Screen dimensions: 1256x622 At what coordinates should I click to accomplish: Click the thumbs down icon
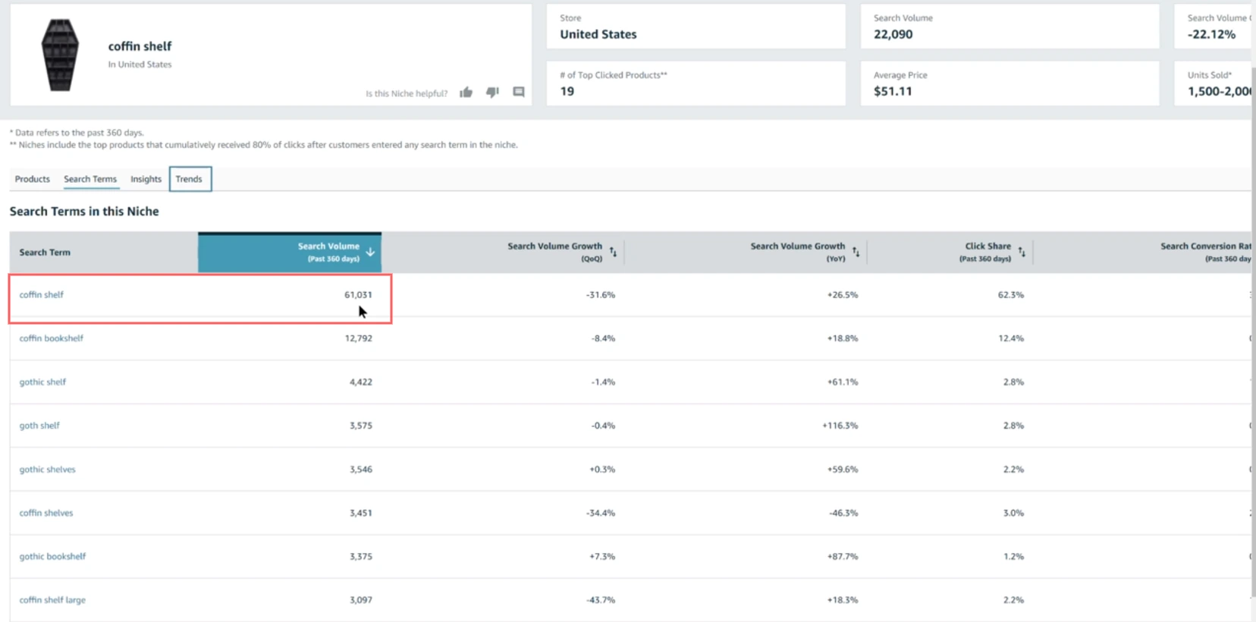point(492,93)
